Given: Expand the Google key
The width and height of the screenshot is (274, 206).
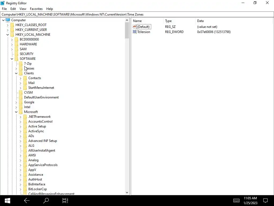Looking at the screenshot, I should [x=16, y=102].
